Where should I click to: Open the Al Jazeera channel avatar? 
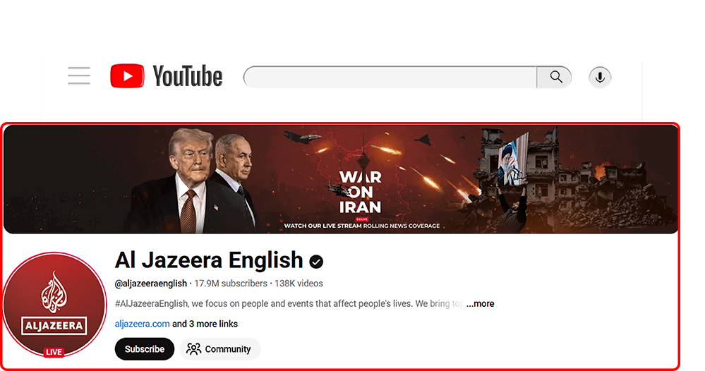(x=54, y=305)
